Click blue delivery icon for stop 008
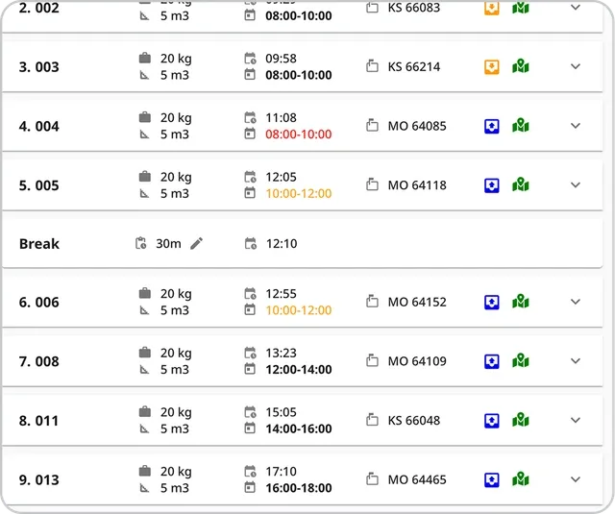The image size is (615, 514). coord(491,361)
